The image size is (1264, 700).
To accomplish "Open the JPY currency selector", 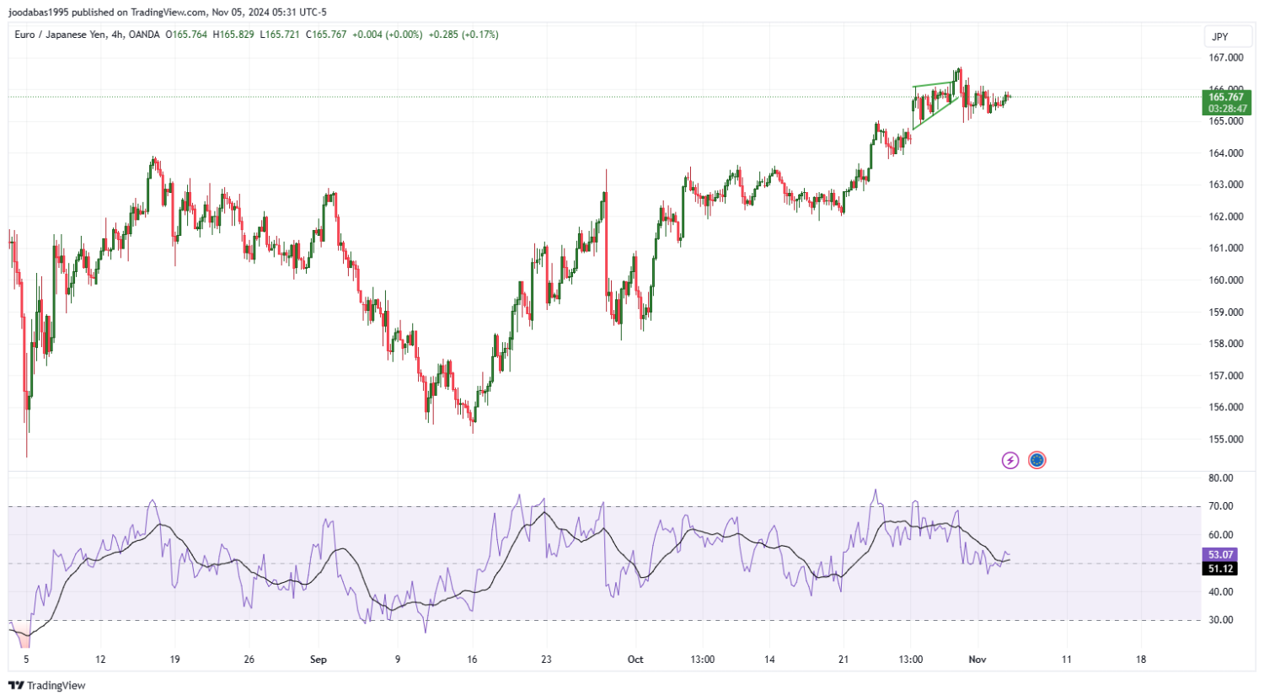I will click(1227, 36).
